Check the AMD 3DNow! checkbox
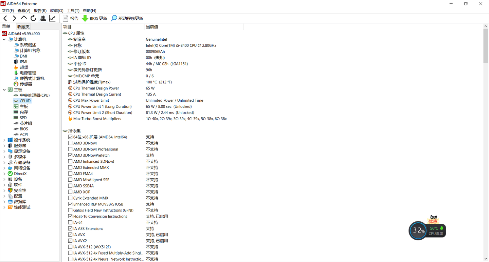 (70, 143)
